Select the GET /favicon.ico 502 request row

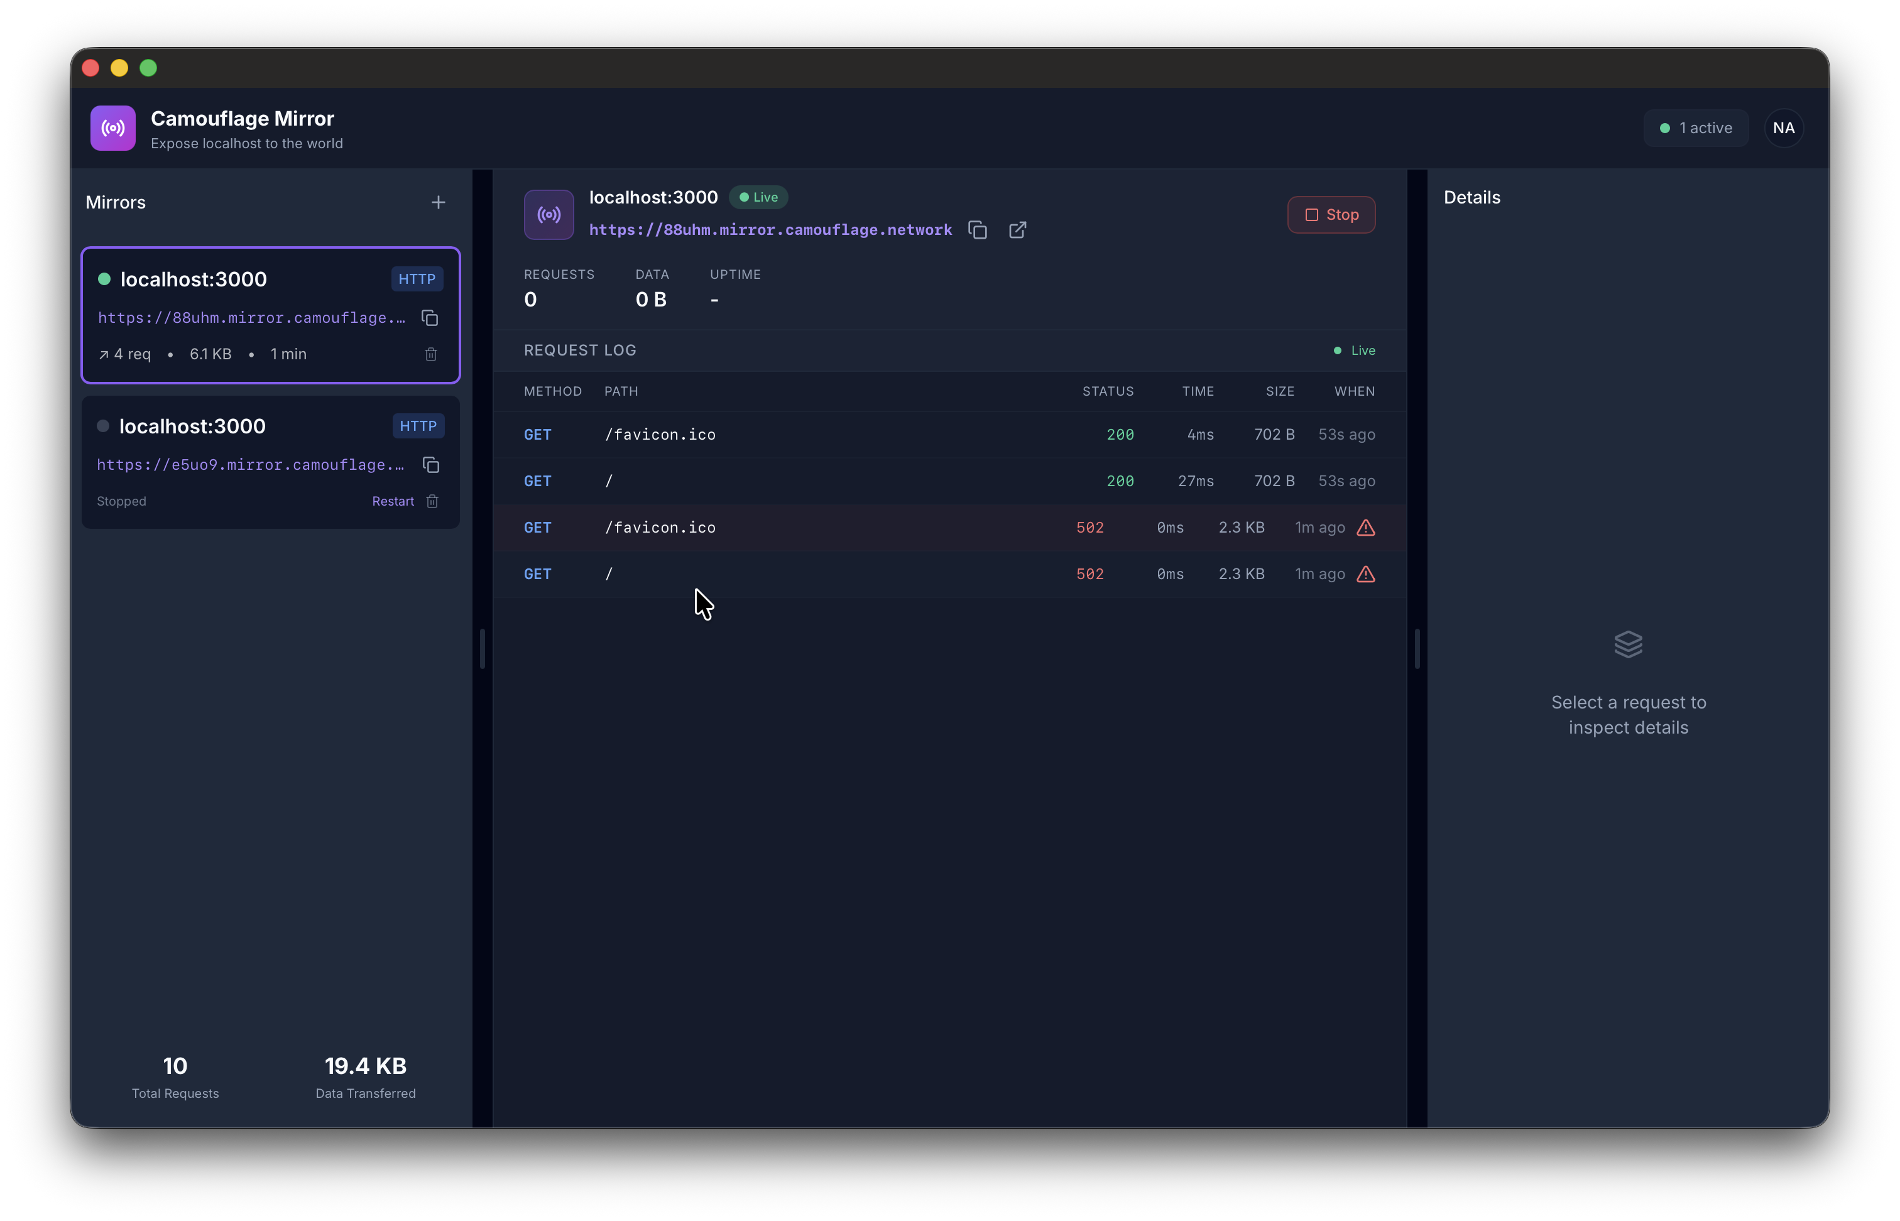tap(949, 527)
